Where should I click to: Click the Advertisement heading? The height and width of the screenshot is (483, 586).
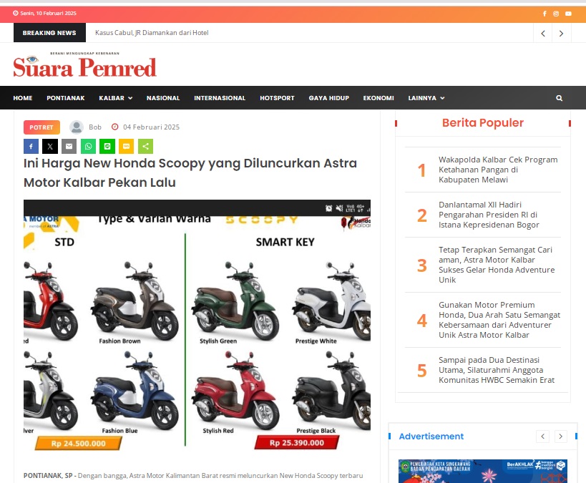[431, 436]
